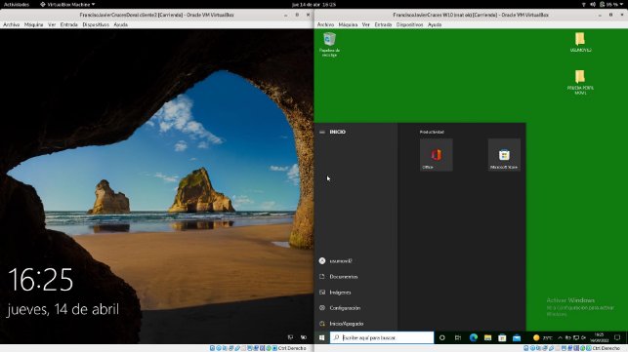This screenshot has height=352, width=628.
Task: Click the 16:25 time on the lock screen
Action: pyautogui.click(x=41, y=280)
